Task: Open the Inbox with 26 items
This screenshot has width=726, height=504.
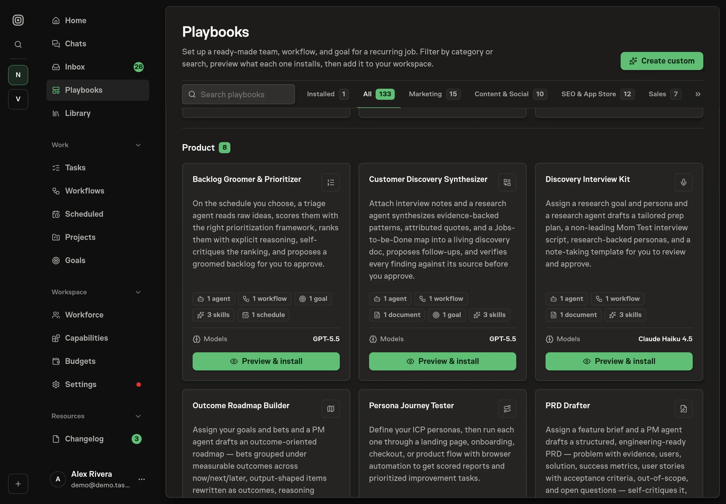Action: pyautogui.click(x=98, y=67)
